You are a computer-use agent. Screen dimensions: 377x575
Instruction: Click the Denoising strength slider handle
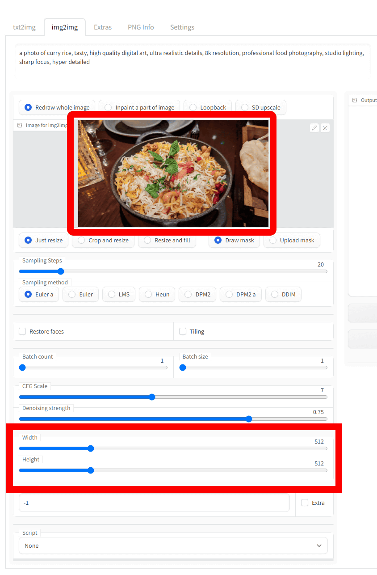(249, 419)
